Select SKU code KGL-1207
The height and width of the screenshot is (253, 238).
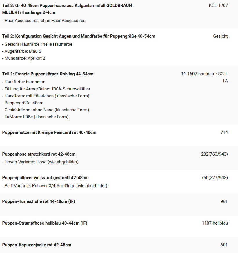click(218, 6)
